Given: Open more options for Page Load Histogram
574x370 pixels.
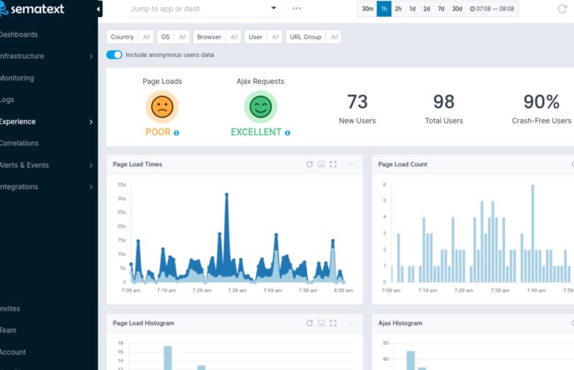Looking at the screenshot, I should pyautogui.click(x=352, y=323).
